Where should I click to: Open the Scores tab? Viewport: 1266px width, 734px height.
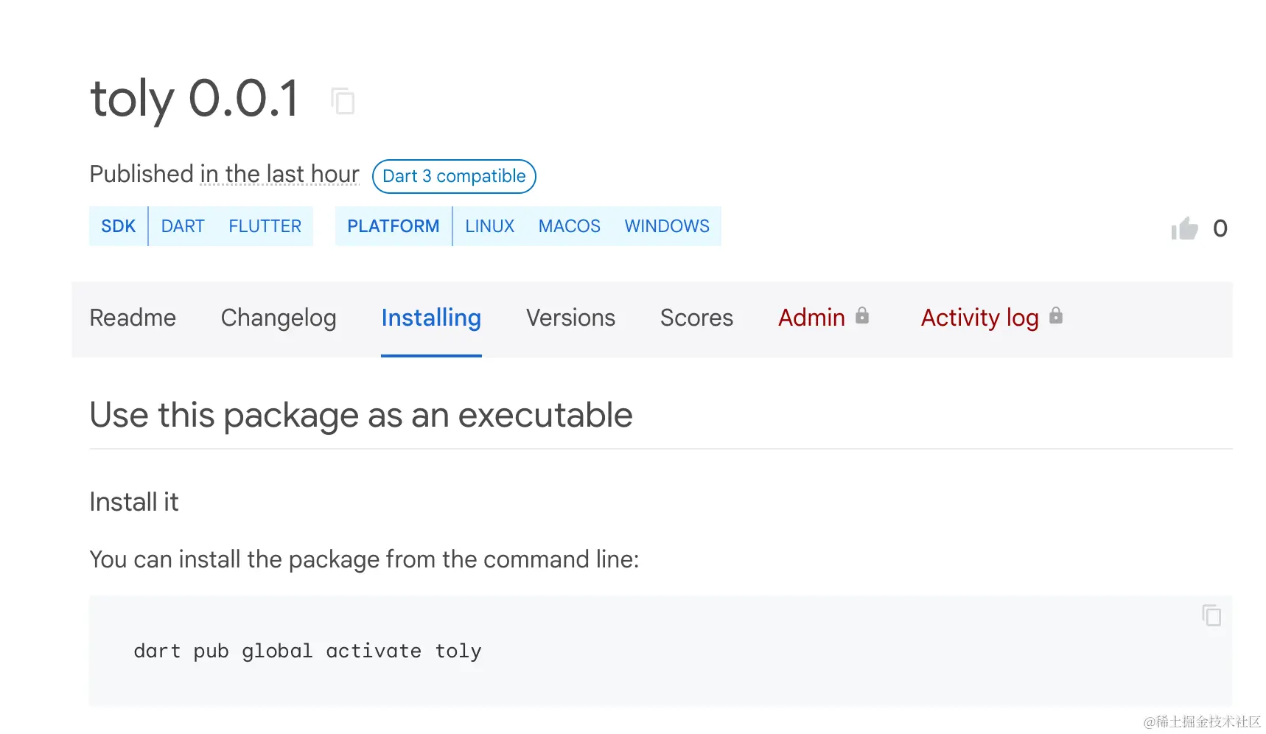(696, 318)
